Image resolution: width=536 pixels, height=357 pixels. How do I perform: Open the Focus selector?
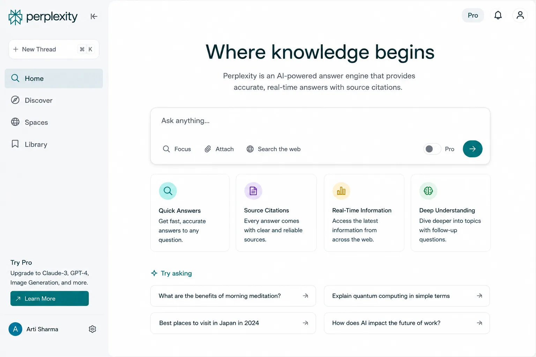point(177,149)
